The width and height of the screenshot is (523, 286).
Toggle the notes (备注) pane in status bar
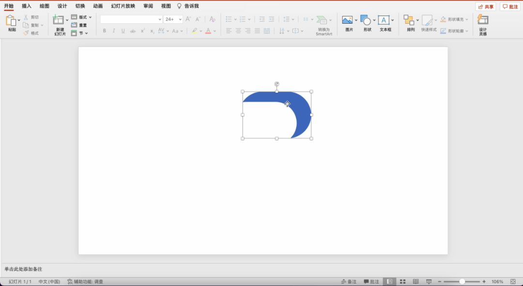349,282
